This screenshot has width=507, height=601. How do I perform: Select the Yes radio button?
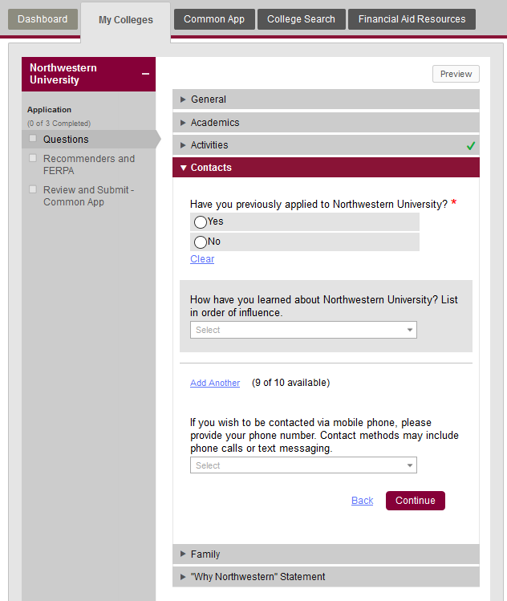[201, 222]
